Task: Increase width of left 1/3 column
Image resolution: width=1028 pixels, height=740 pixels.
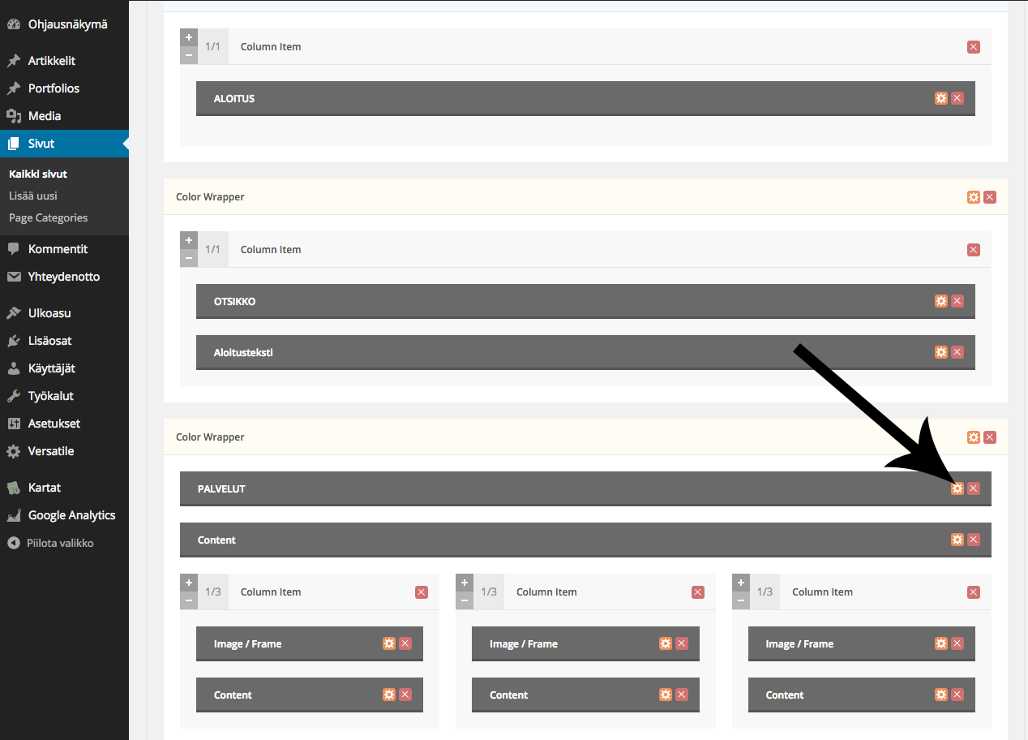Action: tap(188, 583)
